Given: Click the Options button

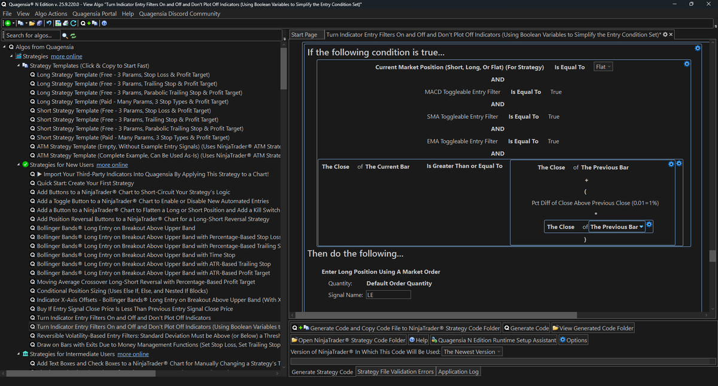Looking at the screenshot, I should point(573,340).
